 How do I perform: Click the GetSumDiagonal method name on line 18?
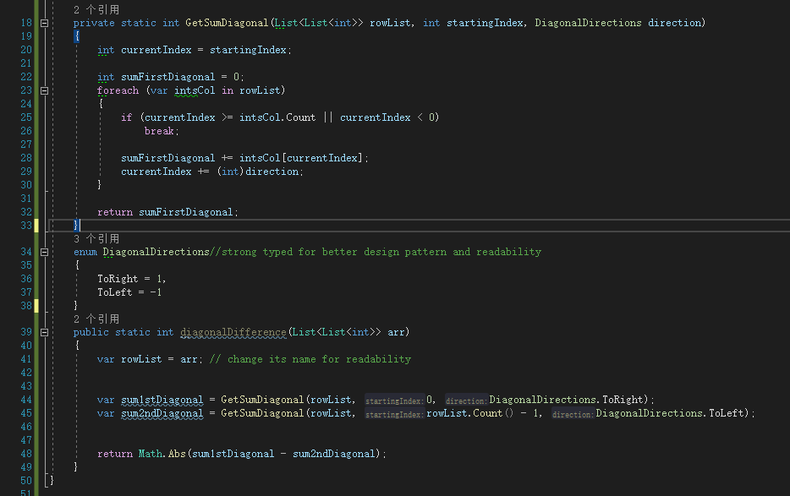coord(227,23)
